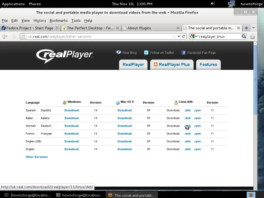Open the Real Blog link
The image size is (264, 198).
point(126,52)
